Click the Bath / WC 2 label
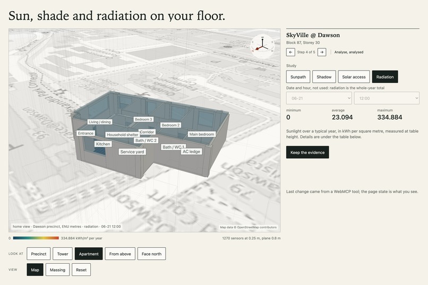428x285 pixels. [x=146, y=141]
